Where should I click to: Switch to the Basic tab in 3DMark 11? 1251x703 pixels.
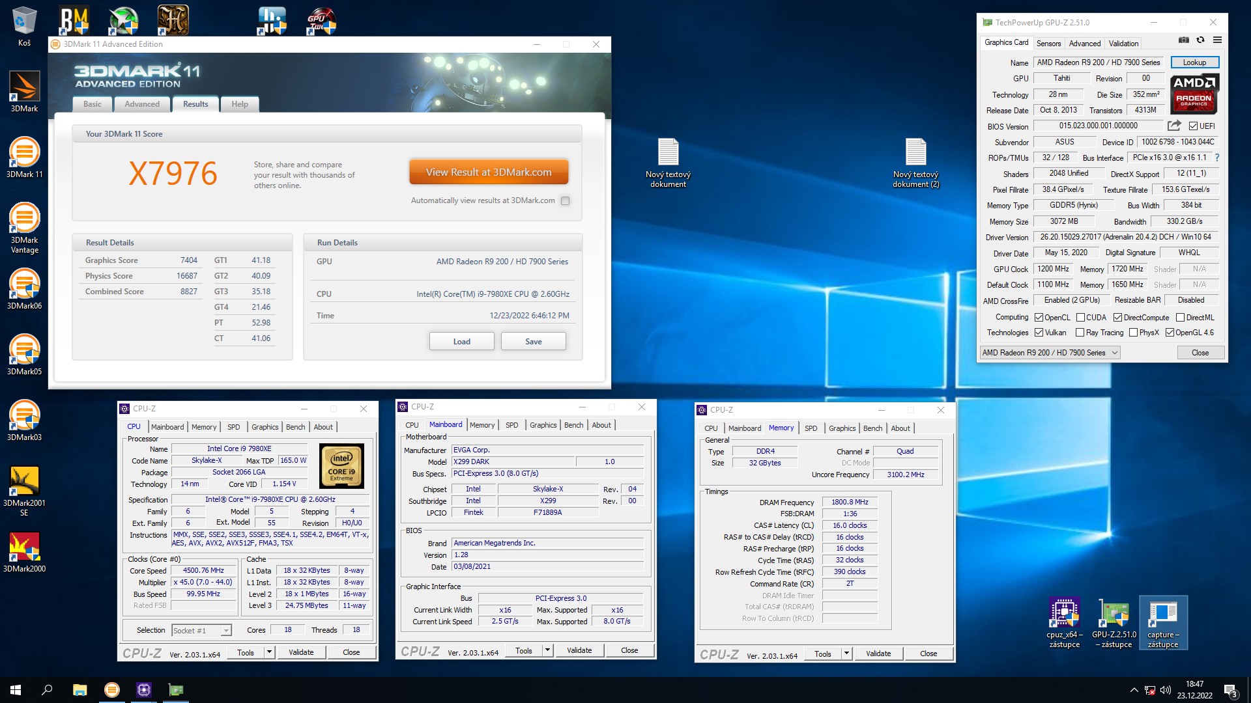93,104
